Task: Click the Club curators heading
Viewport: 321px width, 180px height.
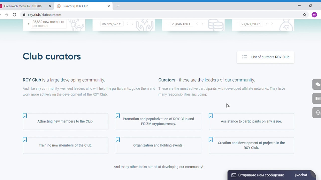Action: [x=52, y=56]
